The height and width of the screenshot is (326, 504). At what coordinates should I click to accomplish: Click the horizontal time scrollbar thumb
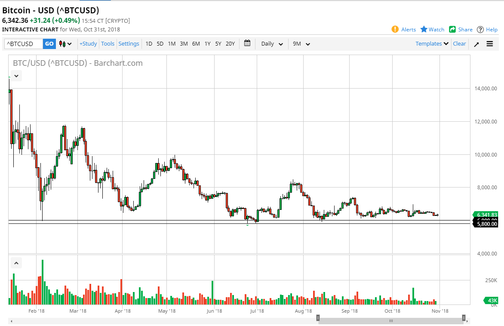[391, 320]
